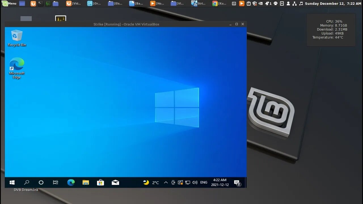
Task: Open the panel clock calendar
Action: (x=333, y=4)
